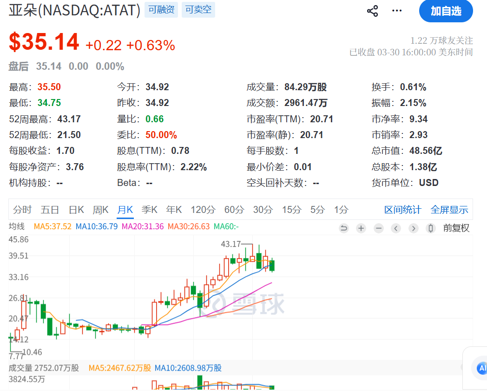Click the last green candlestick on chart
The image size is (487, 391).
pos(272,265)
